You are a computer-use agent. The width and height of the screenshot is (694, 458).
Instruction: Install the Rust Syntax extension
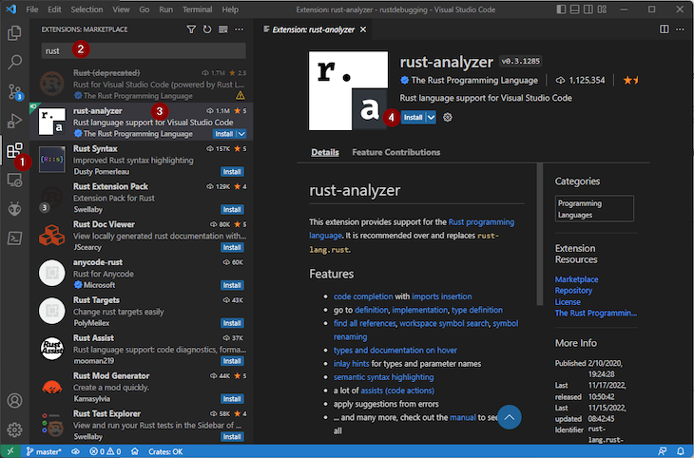[x=232, y=172]
